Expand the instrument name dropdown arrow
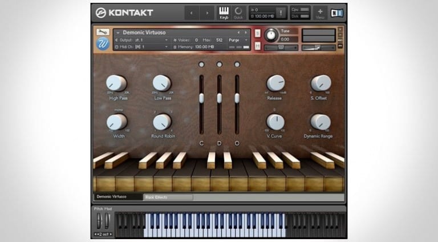The image size is (438, 242). (118, 33)
